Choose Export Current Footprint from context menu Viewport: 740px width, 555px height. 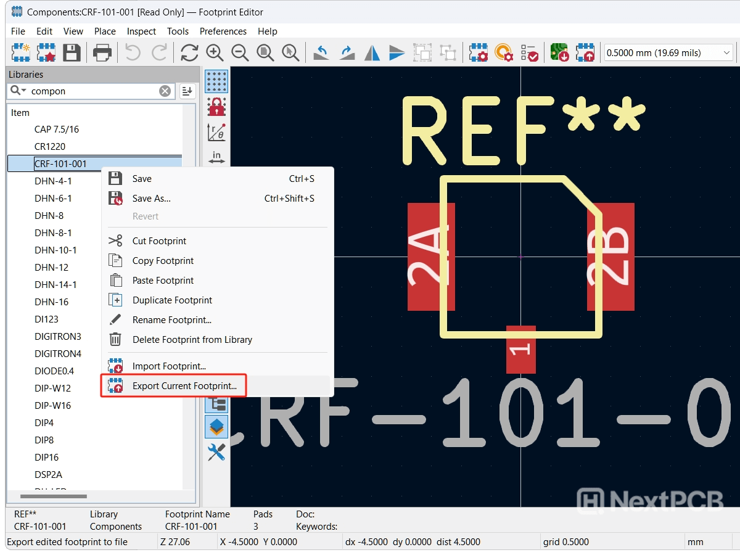coord(184,386)
